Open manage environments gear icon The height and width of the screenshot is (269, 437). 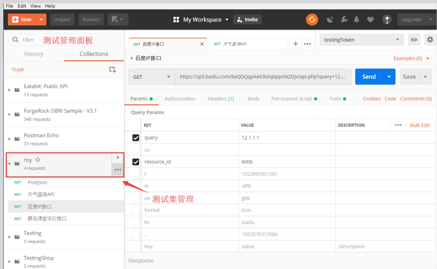pyautogui.click(x=430, y=40)
